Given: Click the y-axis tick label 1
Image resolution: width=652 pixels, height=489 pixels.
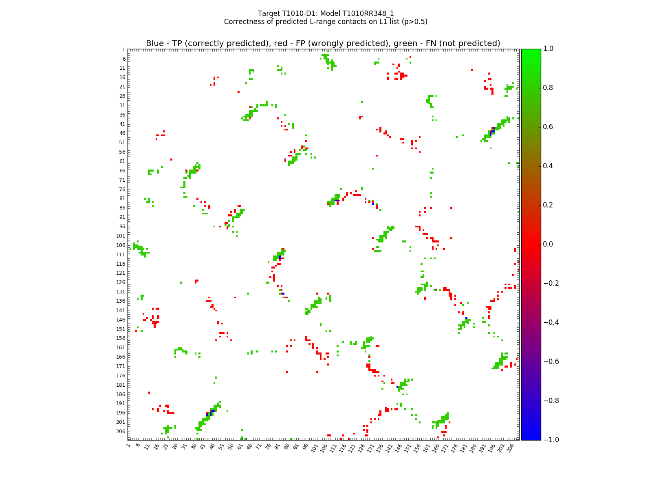Looking at the screenshot, I should 123,50.
